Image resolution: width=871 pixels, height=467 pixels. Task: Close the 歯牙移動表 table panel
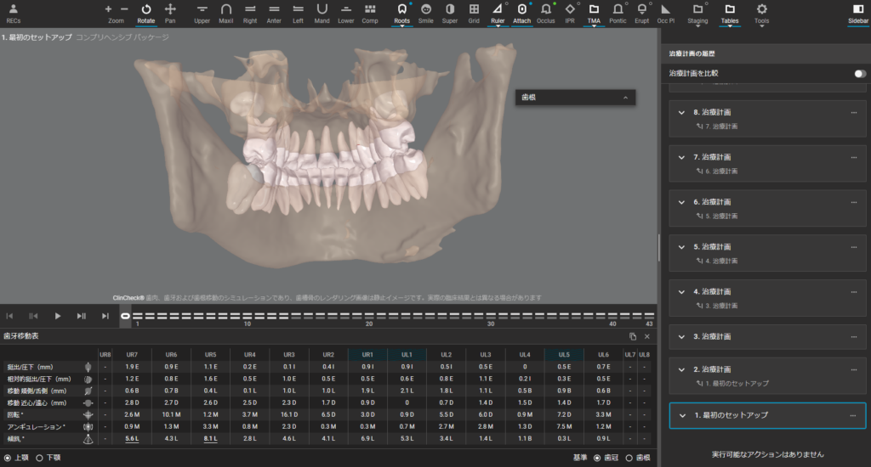click(646, 337)
